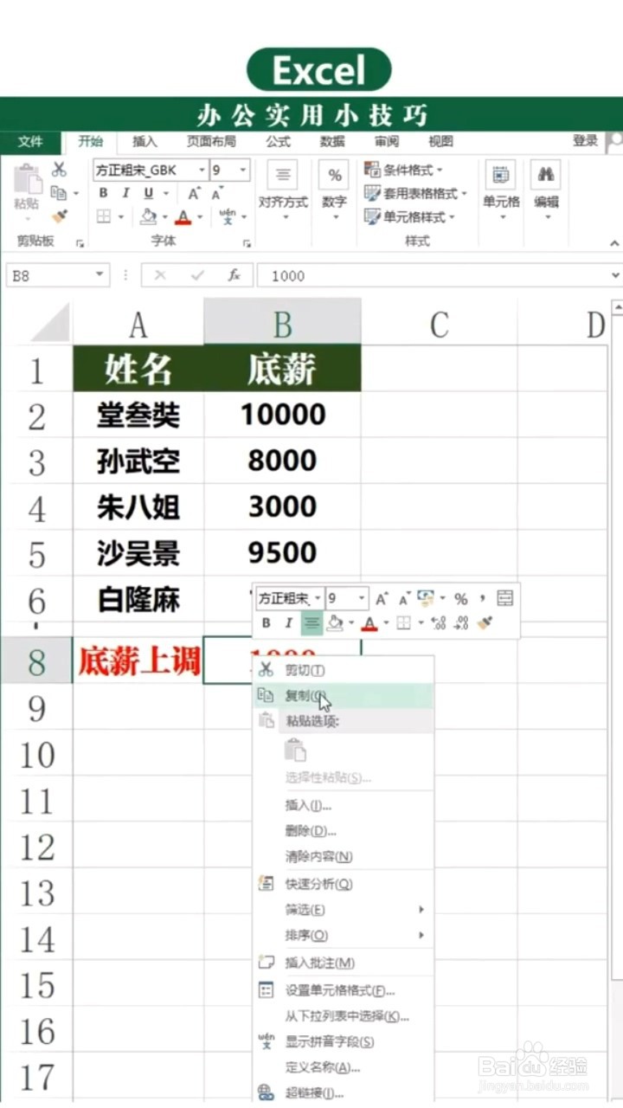Screen dimensions: 623x1108
Task: Click cell containing 孙武空
Action: pos(138,461)
